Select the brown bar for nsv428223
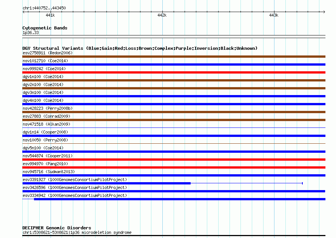Image resolution: width=336 pixels, height=238 pixels. point(174,112)
